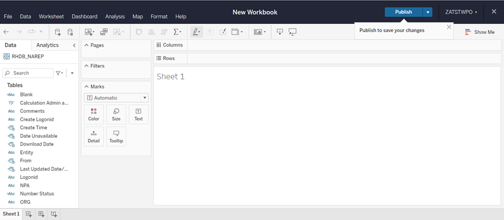Open the Show/Hide Cards dropdown
The height and width of the screenshot is (220, 504).
tap(260, 32)
